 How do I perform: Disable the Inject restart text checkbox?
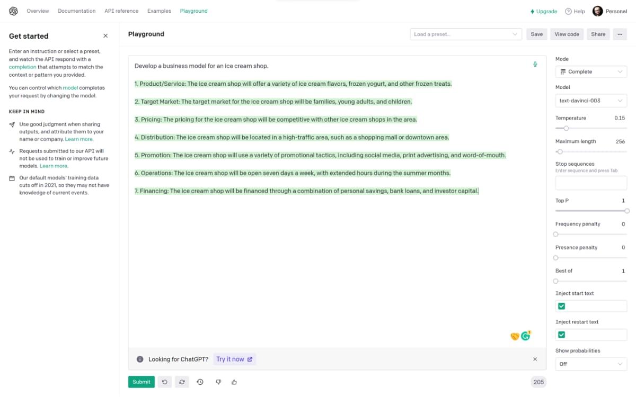point(561,334)
